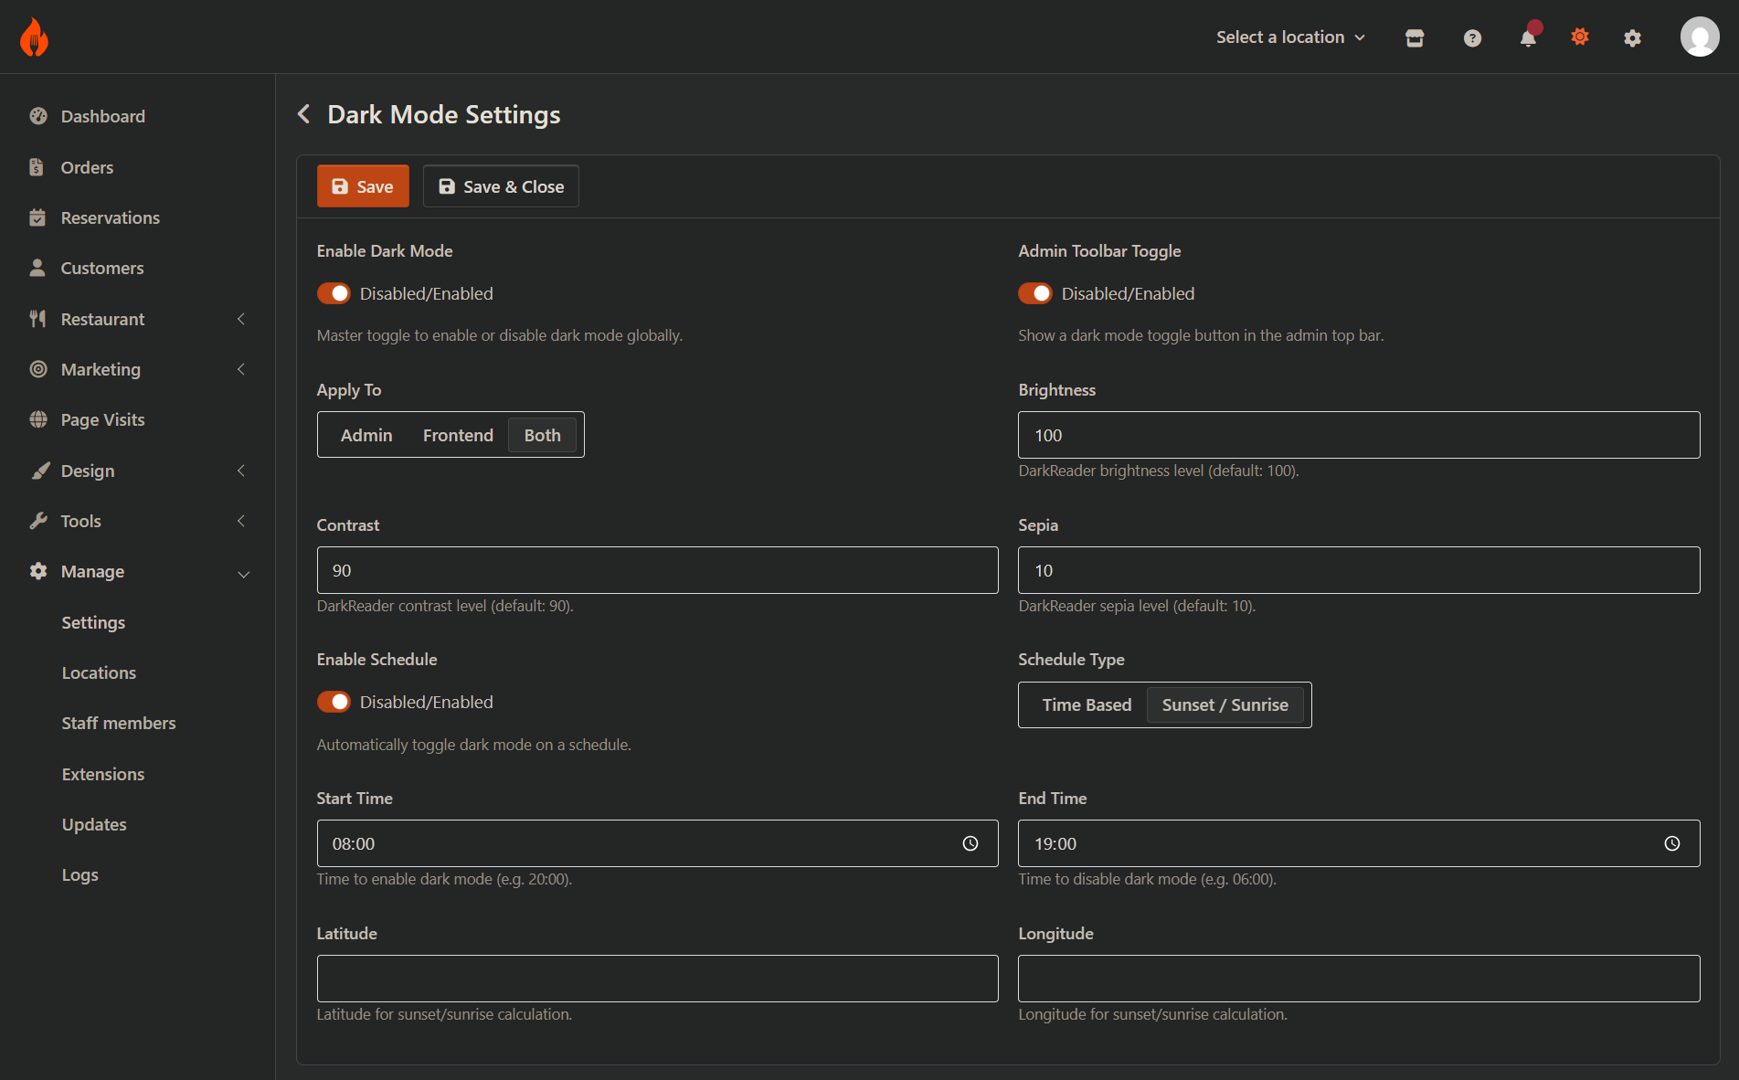Switch Apply To selection to Admin

click(366, 435)
